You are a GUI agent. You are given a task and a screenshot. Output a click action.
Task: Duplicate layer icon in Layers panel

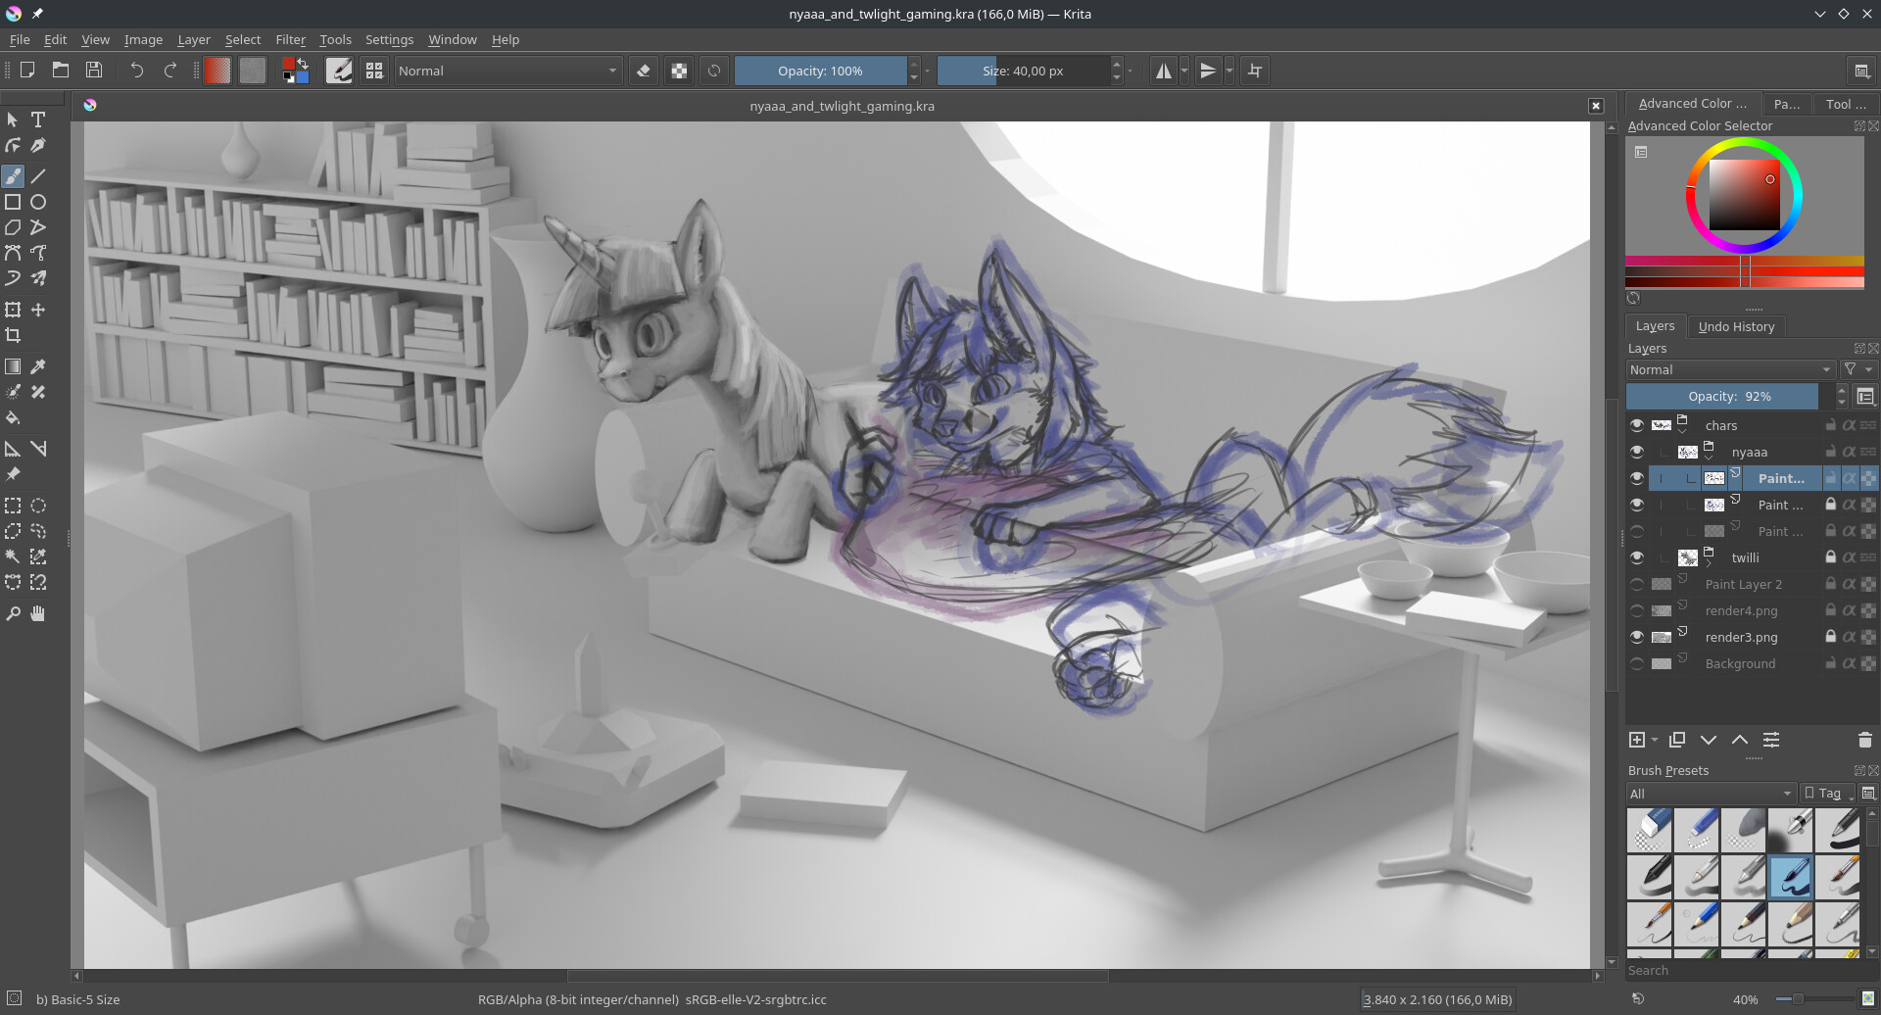point(1677,740)
